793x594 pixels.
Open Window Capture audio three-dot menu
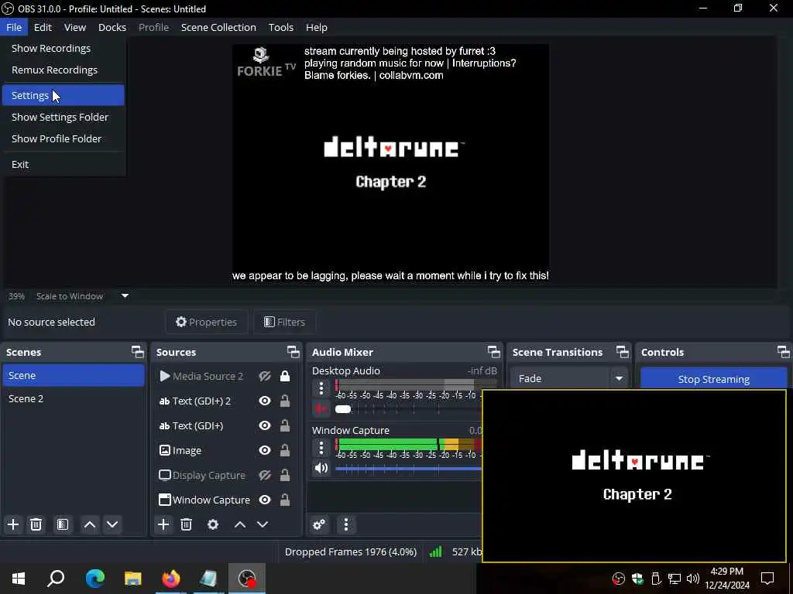coord(321,448)
